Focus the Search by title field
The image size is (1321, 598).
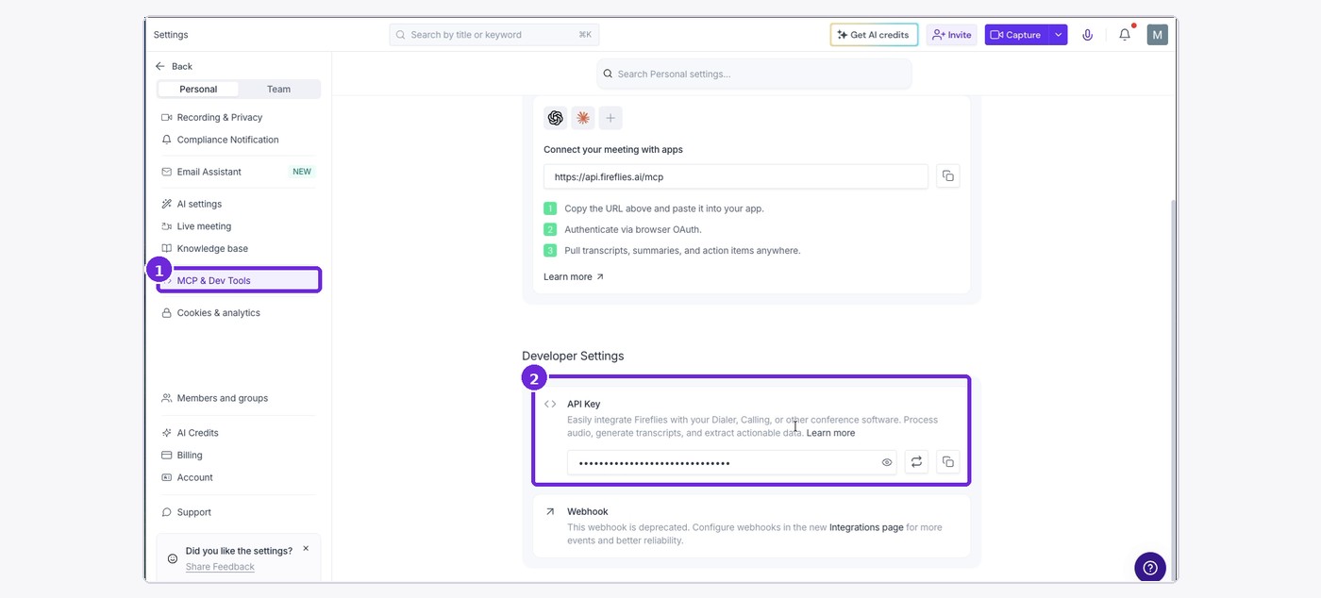493,35
